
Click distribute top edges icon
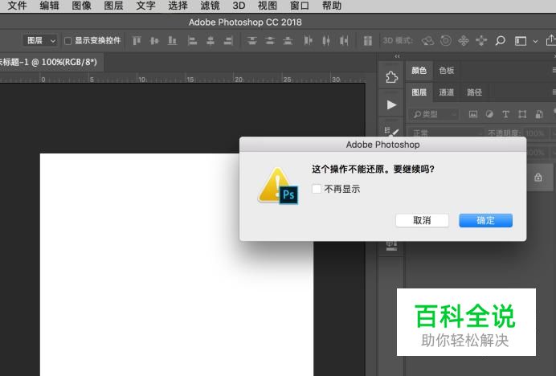(252, 41)
